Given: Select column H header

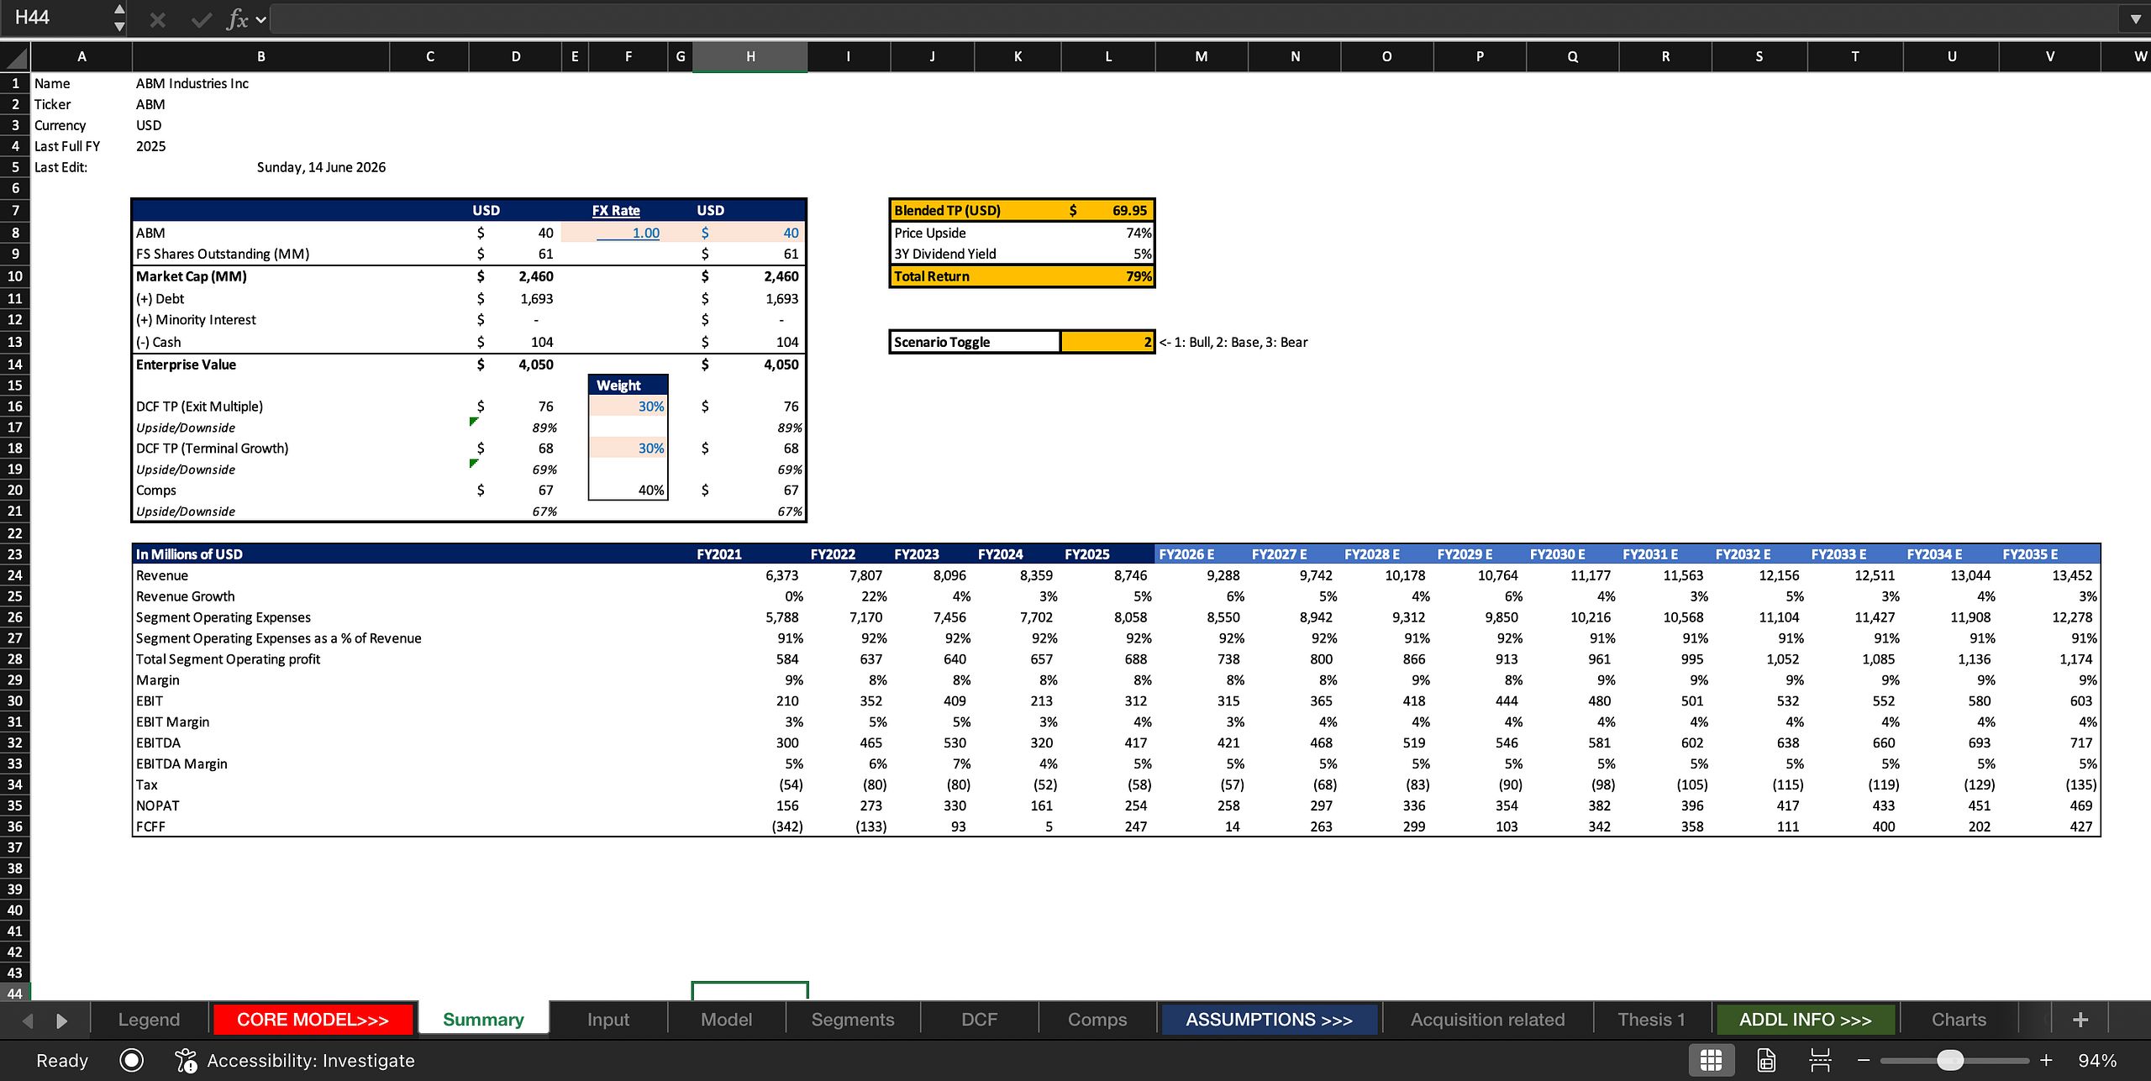Looking at the screenshot, I should (749, 56).
